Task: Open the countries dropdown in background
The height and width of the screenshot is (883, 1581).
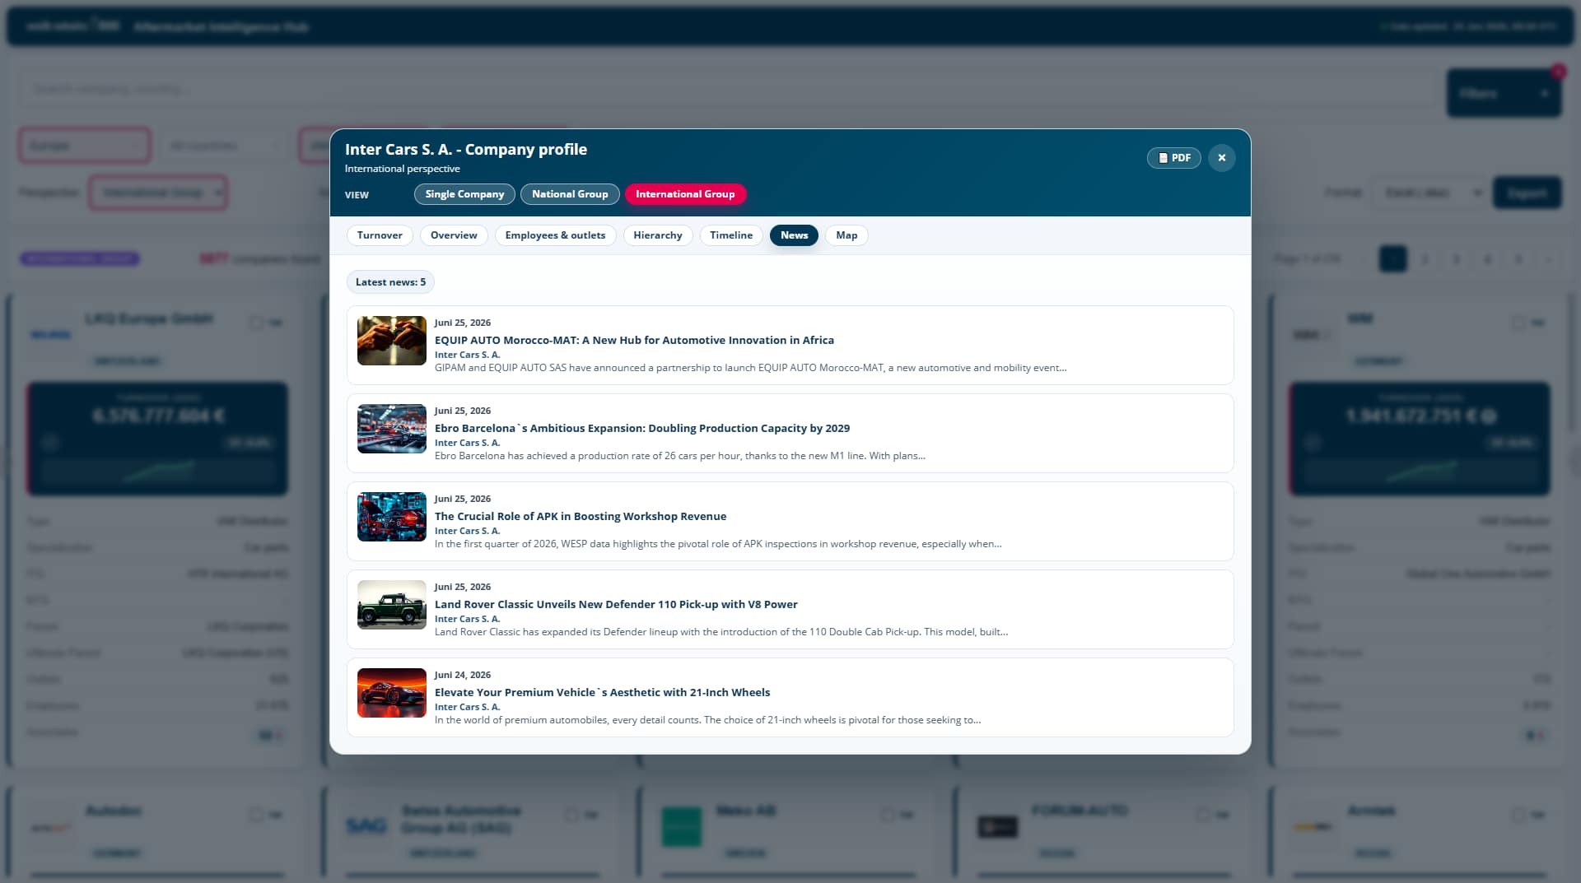Action: point(224,146)
